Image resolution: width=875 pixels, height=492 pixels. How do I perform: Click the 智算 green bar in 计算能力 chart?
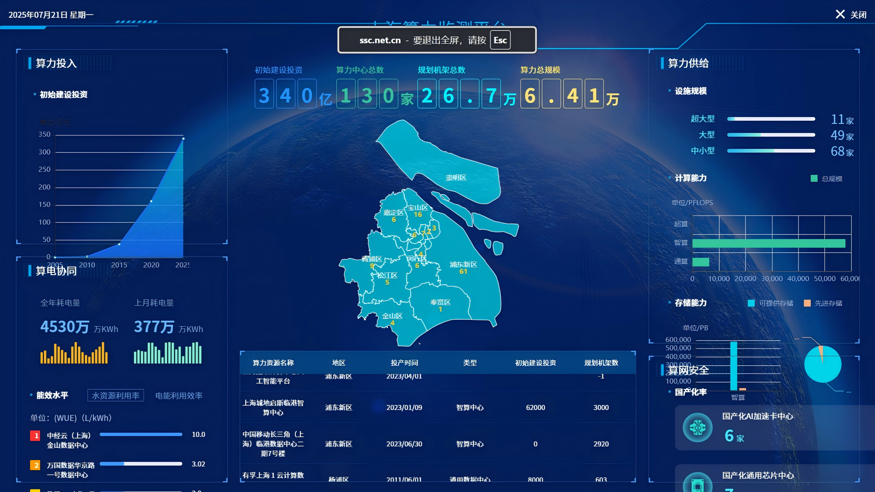(768, 243)
